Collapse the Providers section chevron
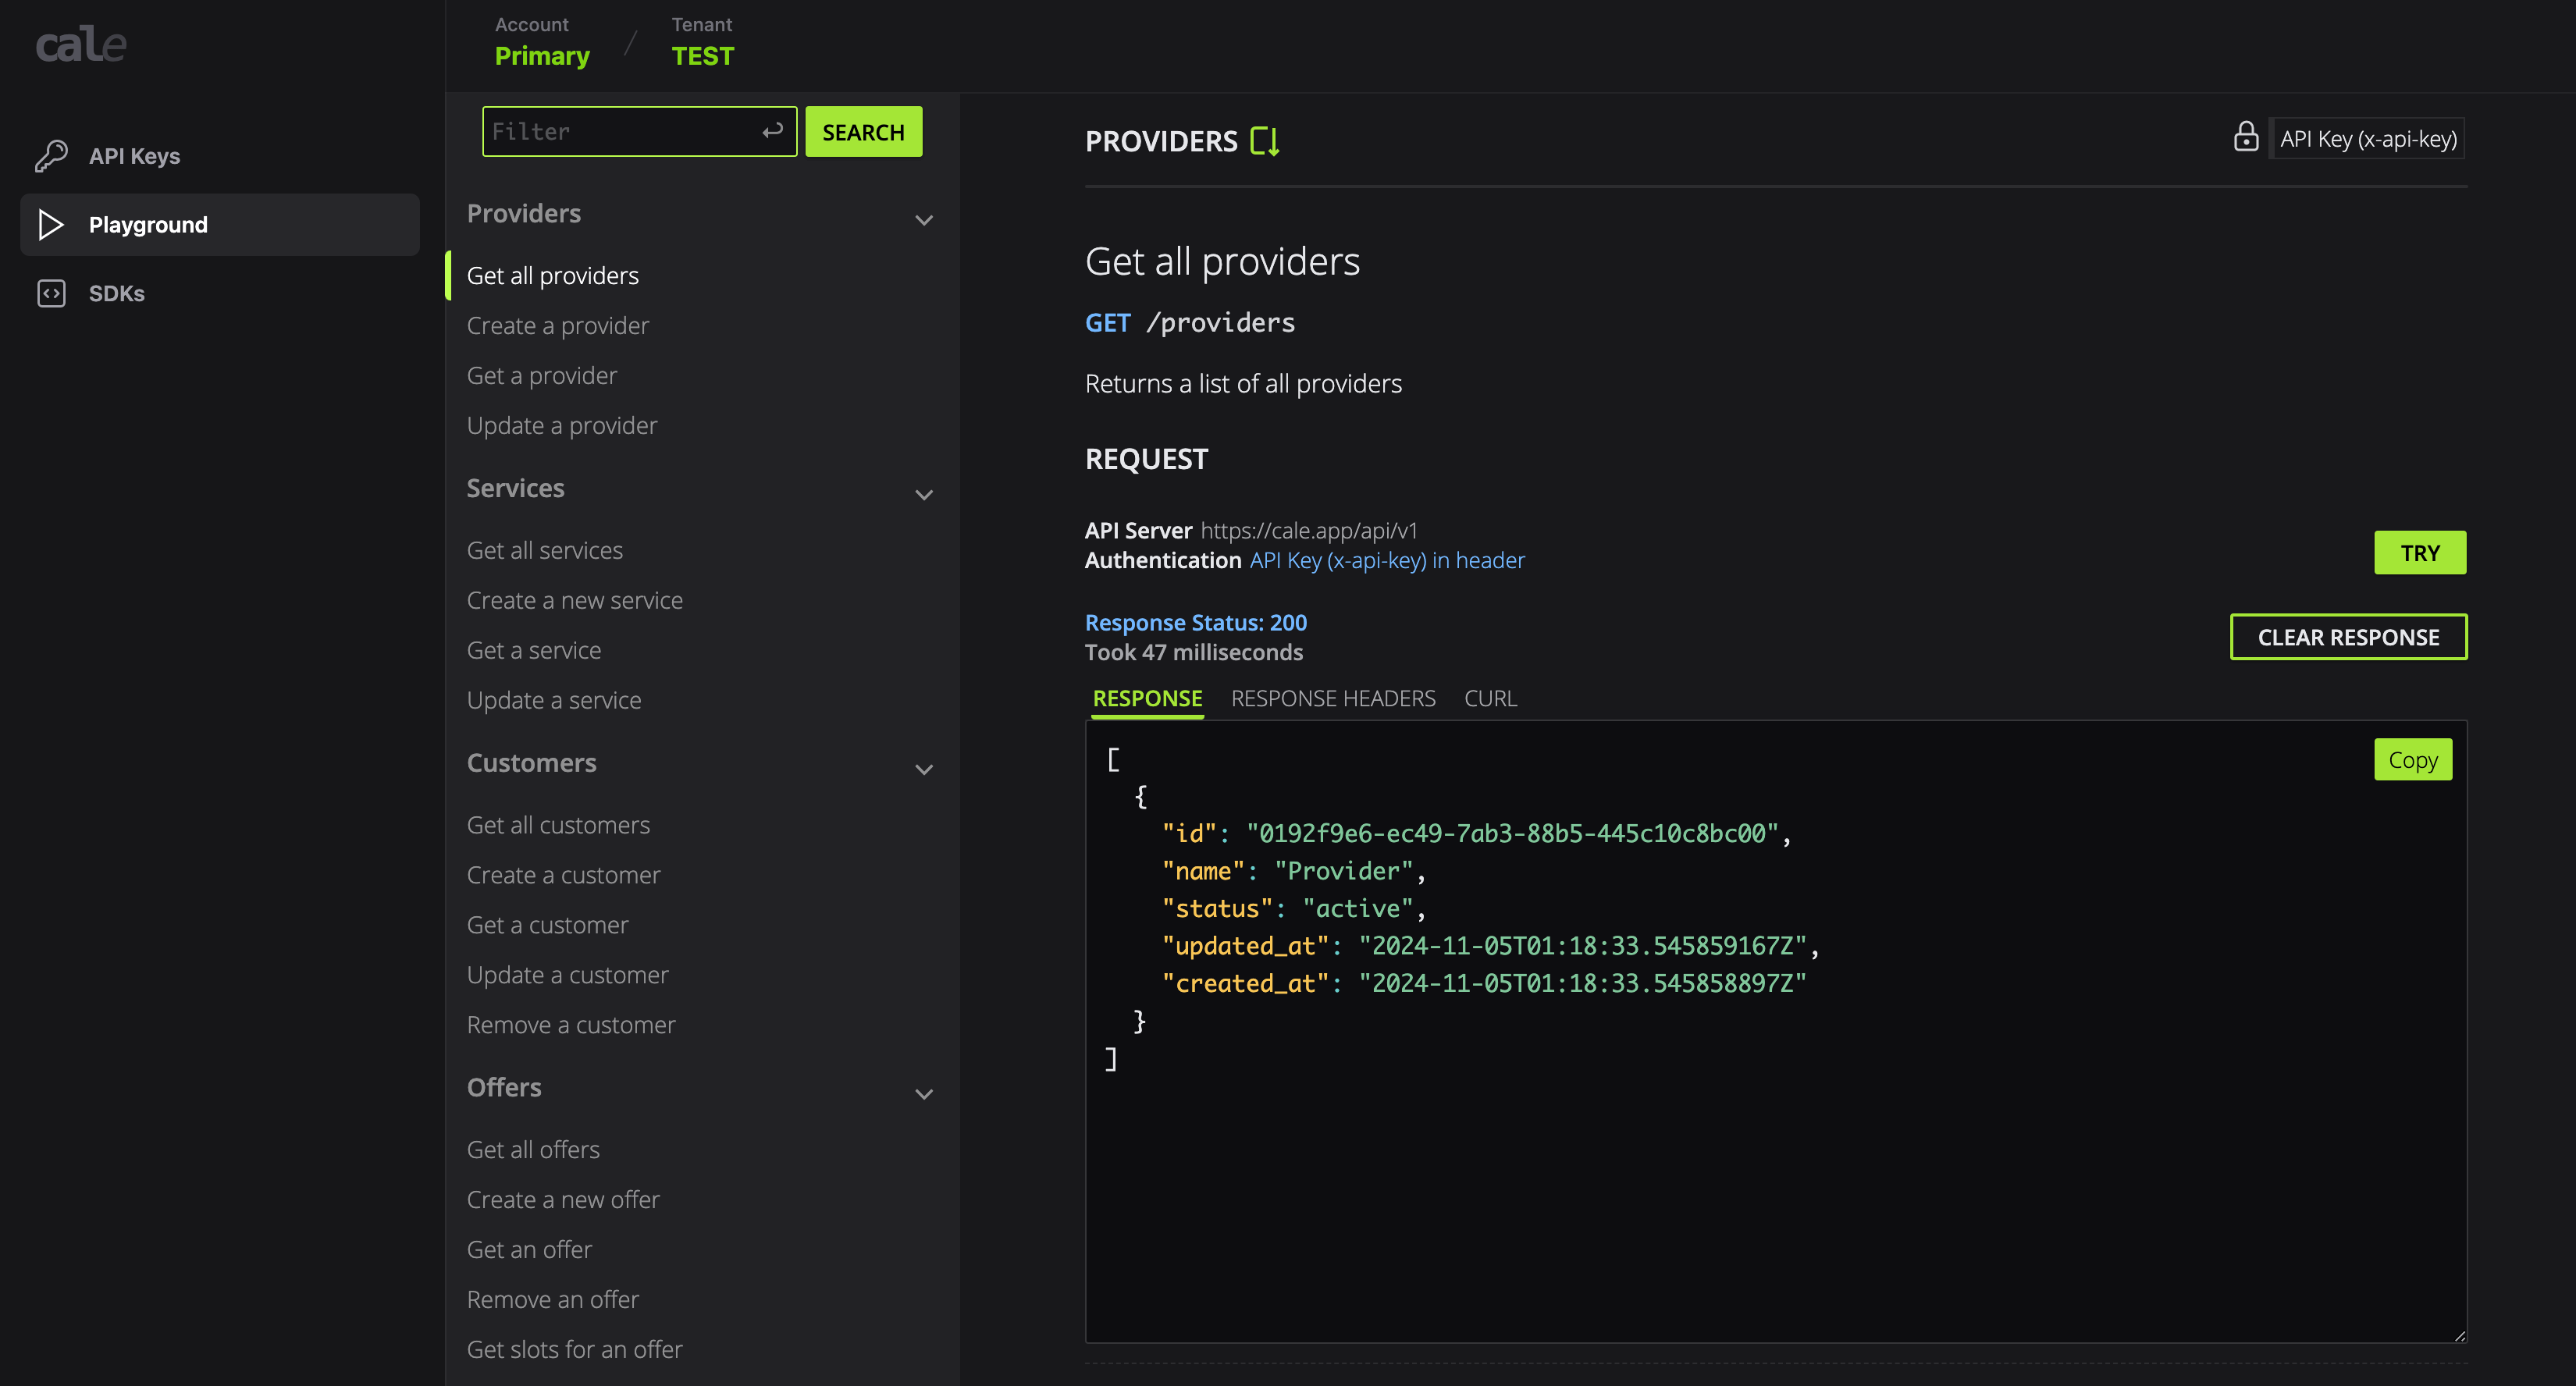 924,219
